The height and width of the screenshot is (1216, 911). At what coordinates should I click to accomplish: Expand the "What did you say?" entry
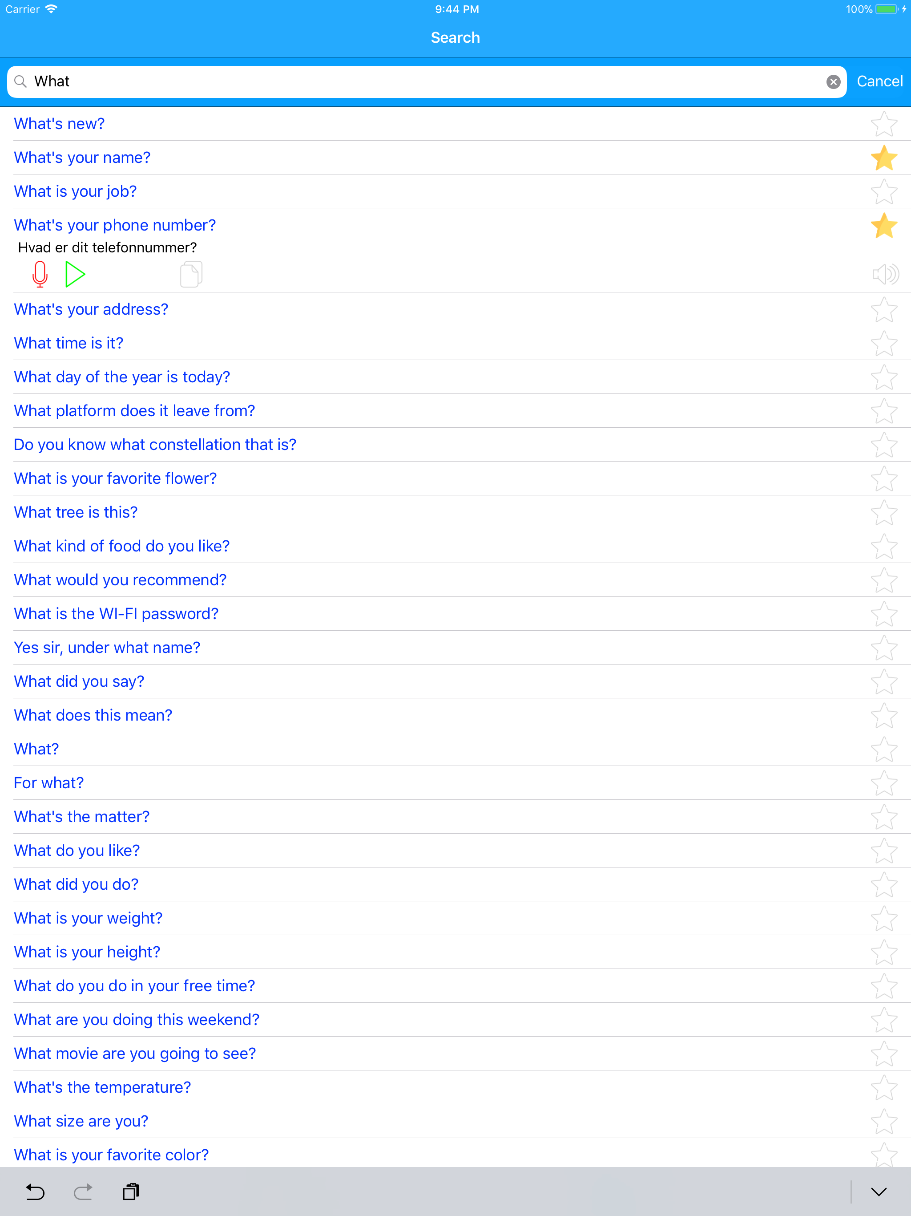click(79, 681)
